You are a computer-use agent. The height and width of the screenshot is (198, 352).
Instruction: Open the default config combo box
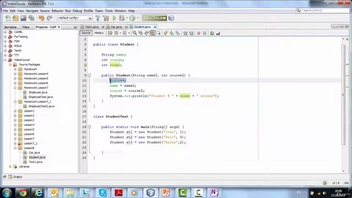coord(75,18)
